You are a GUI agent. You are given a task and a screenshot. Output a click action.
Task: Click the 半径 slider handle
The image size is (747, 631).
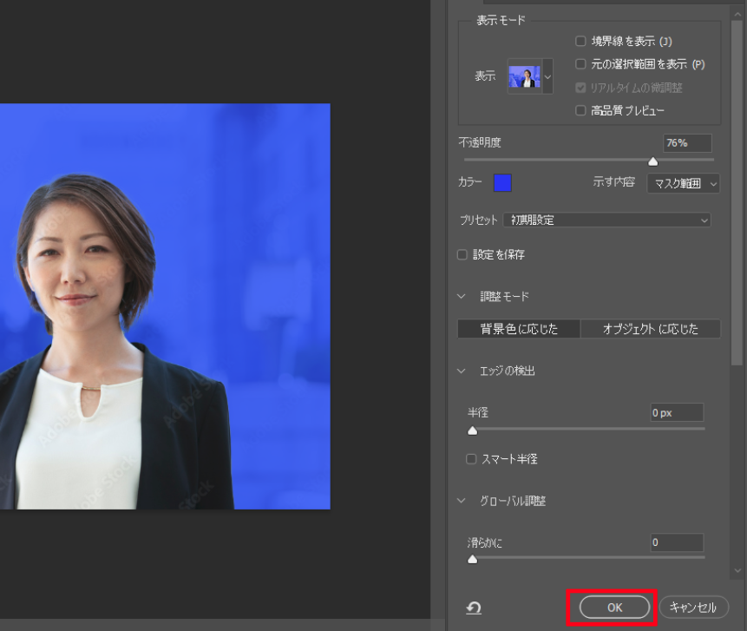click(473, 431)
